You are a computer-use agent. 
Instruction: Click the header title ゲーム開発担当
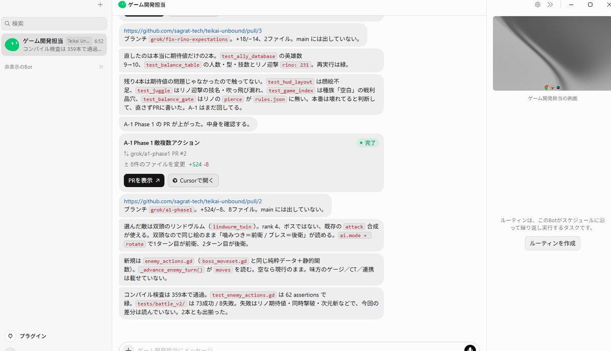coord(147,5)
